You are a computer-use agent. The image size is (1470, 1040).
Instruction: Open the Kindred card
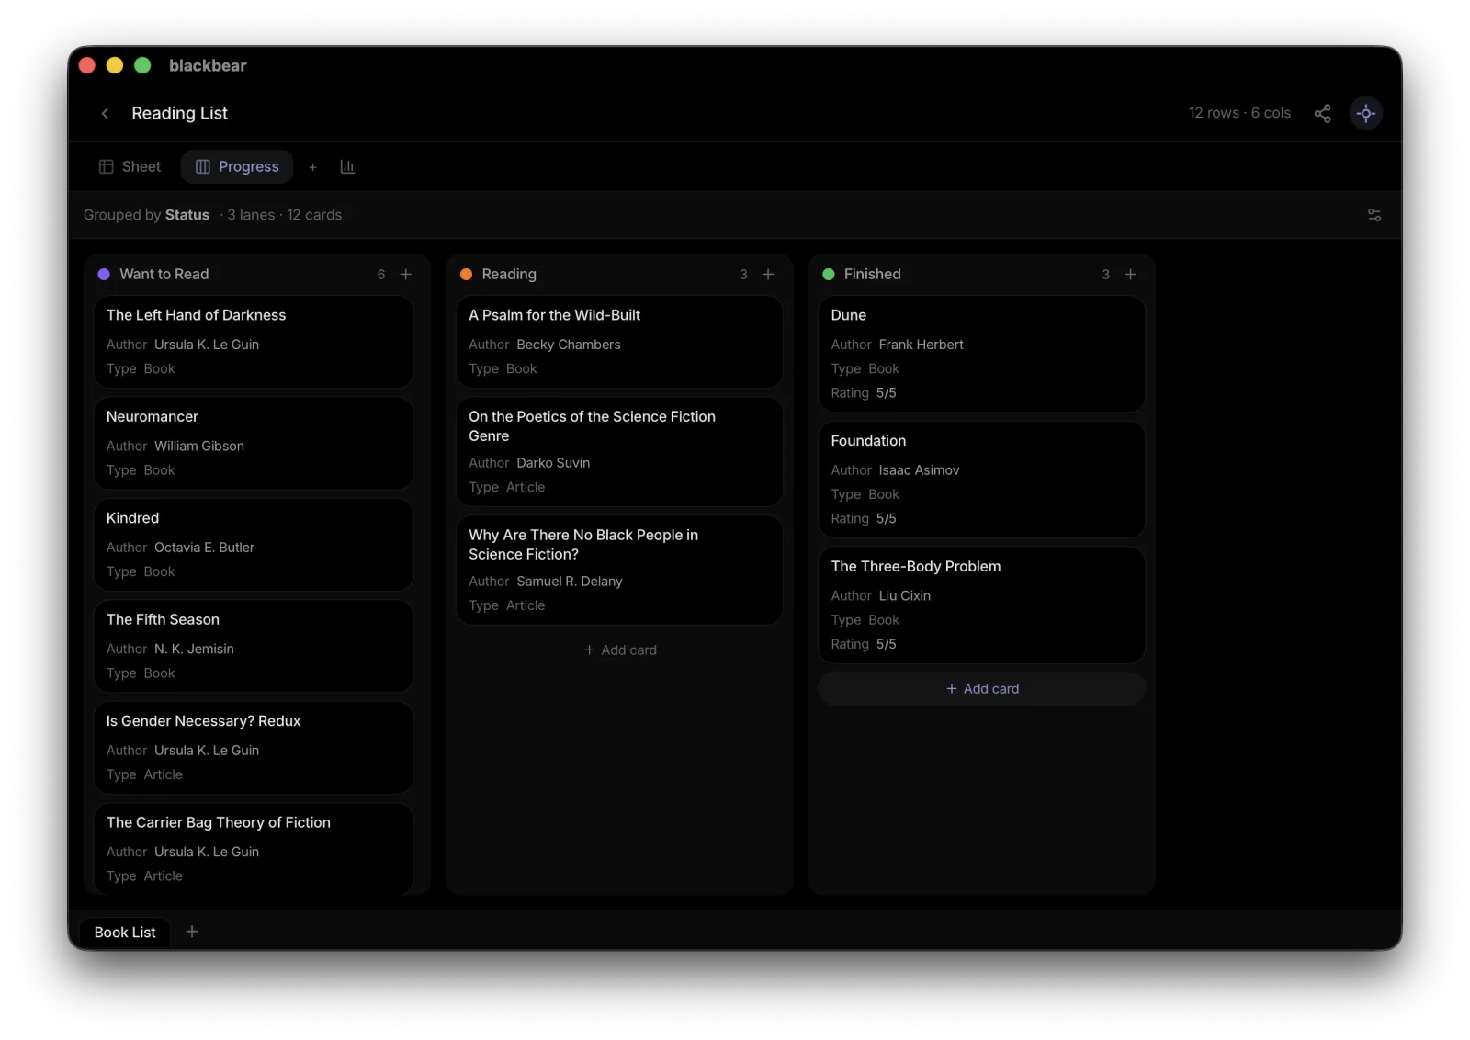click(x=254, y=545)
